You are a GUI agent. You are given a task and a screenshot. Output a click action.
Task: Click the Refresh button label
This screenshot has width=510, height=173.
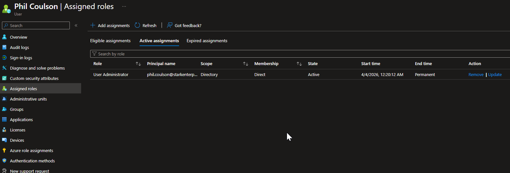149,25
